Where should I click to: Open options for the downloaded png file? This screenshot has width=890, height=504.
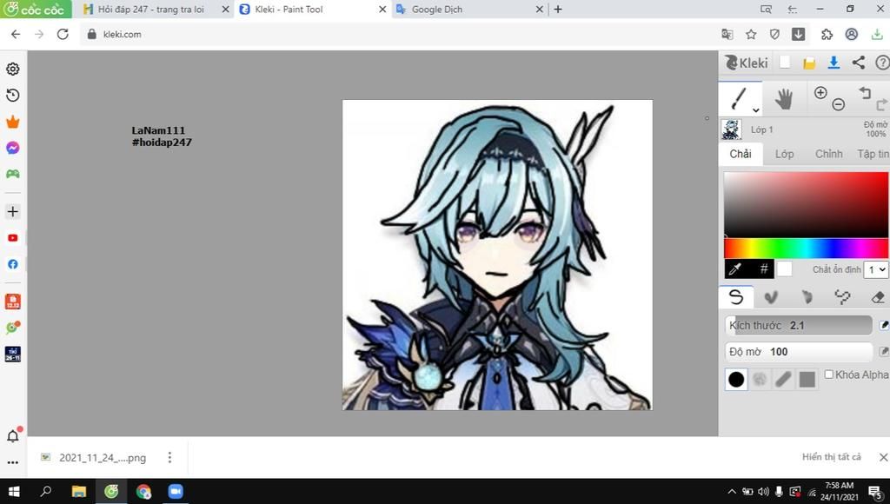point(169,457)
